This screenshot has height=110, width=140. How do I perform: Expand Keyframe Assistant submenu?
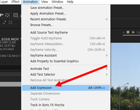tap(66, 56)
